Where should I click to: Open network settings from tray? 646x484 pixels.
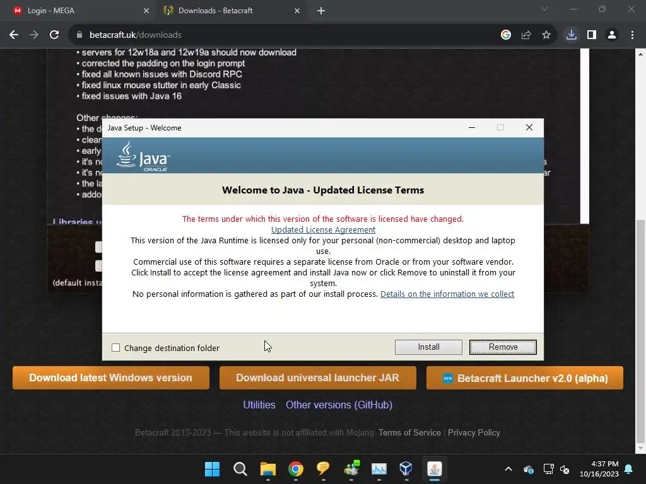(548, 469)
